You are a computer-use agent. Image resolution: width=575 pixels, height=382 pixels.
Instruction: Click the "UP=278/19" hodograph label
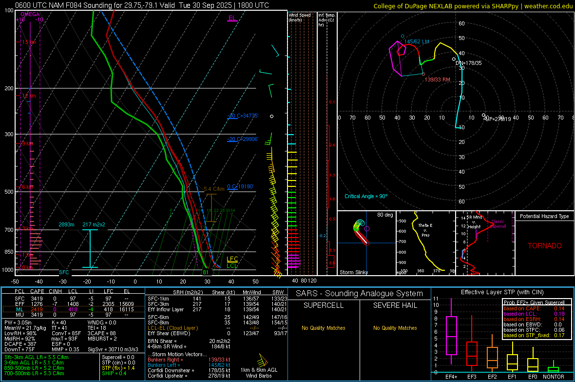498,119
